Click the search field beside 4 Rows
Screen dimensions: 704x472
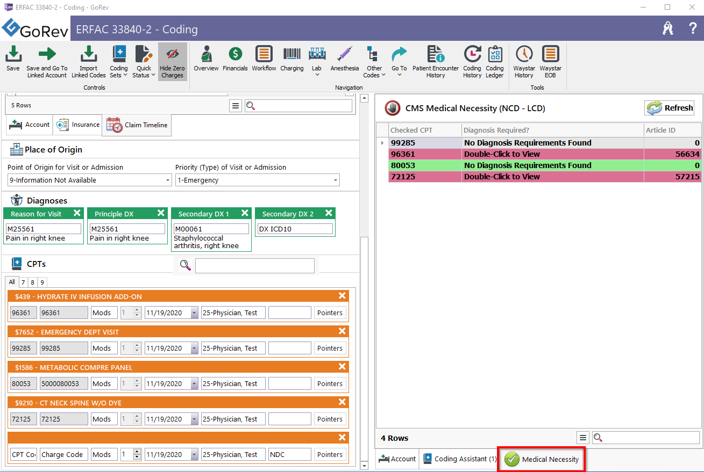(646, 438)
